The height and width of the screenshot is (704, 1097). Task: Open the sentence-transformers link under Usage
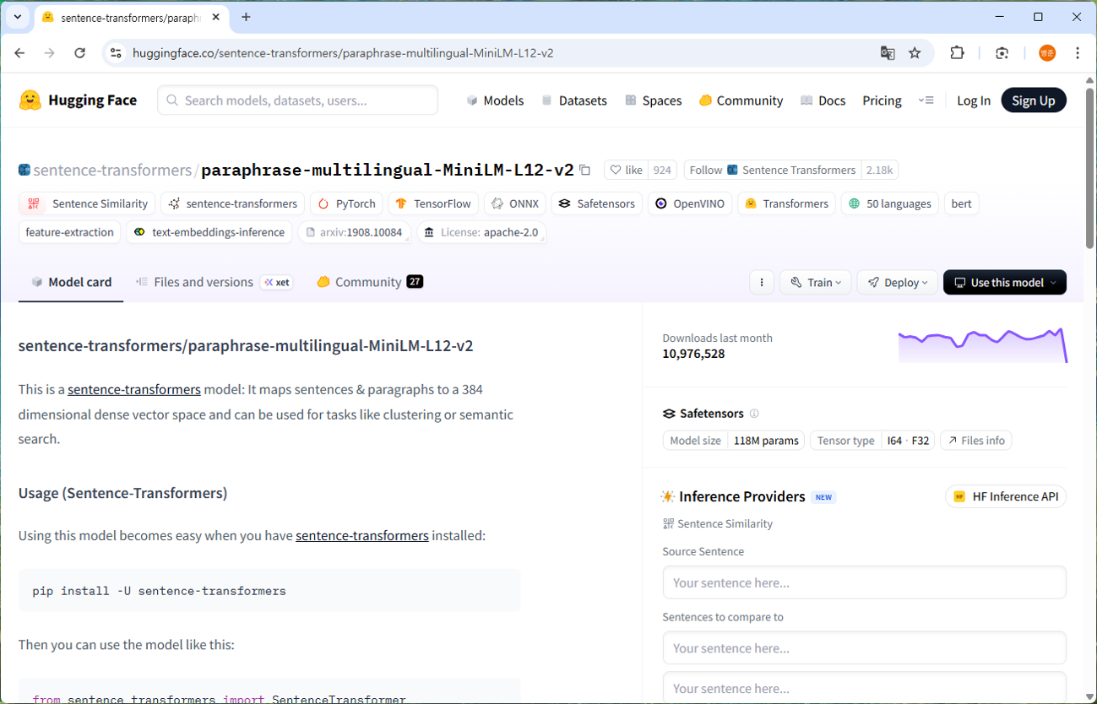(362, 536)
